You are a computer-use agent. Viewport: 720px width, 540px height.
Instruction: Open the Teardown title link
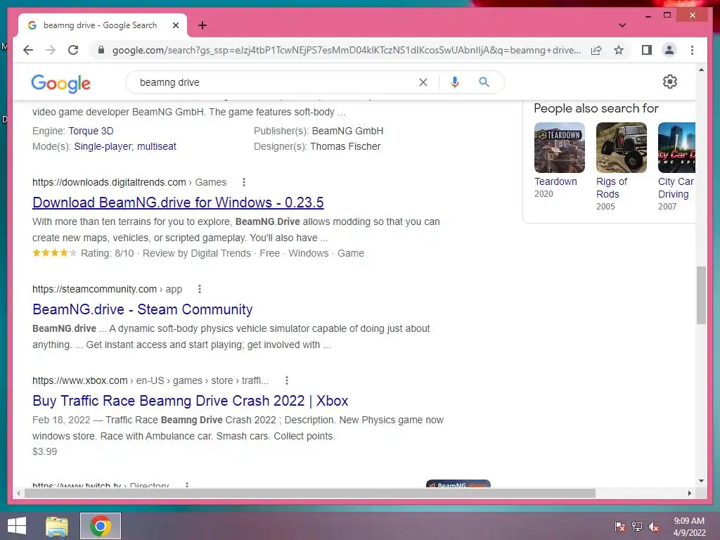(x=555, y=181)
